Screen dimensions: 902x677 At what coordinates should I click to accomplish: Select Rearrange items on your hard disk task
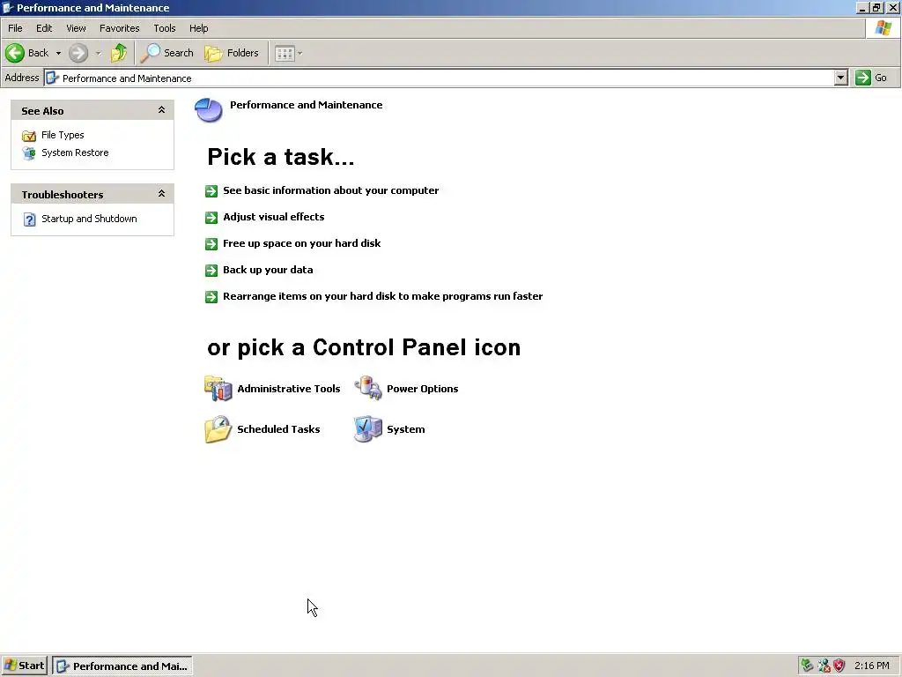(x=383, y=296)
